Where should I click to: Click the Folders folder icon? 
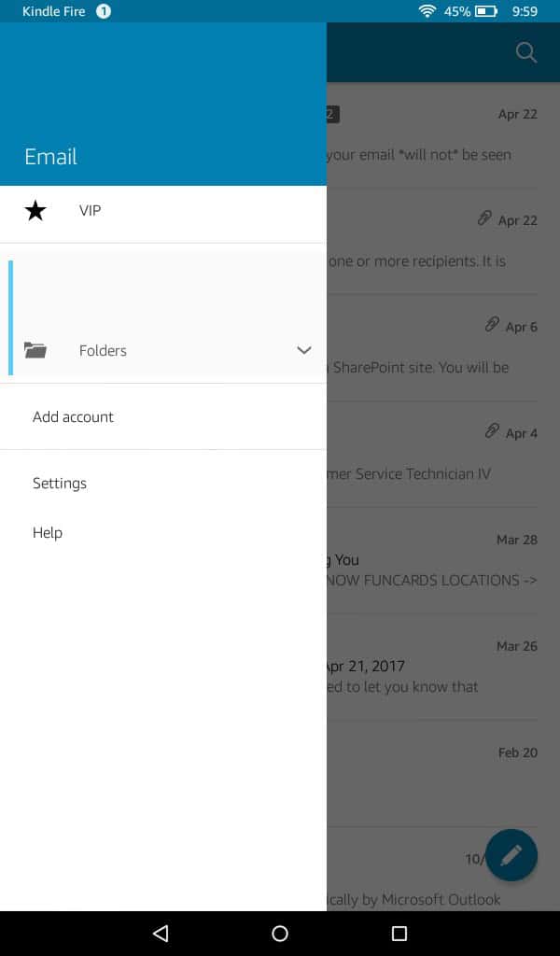click(x=35, y=351)
